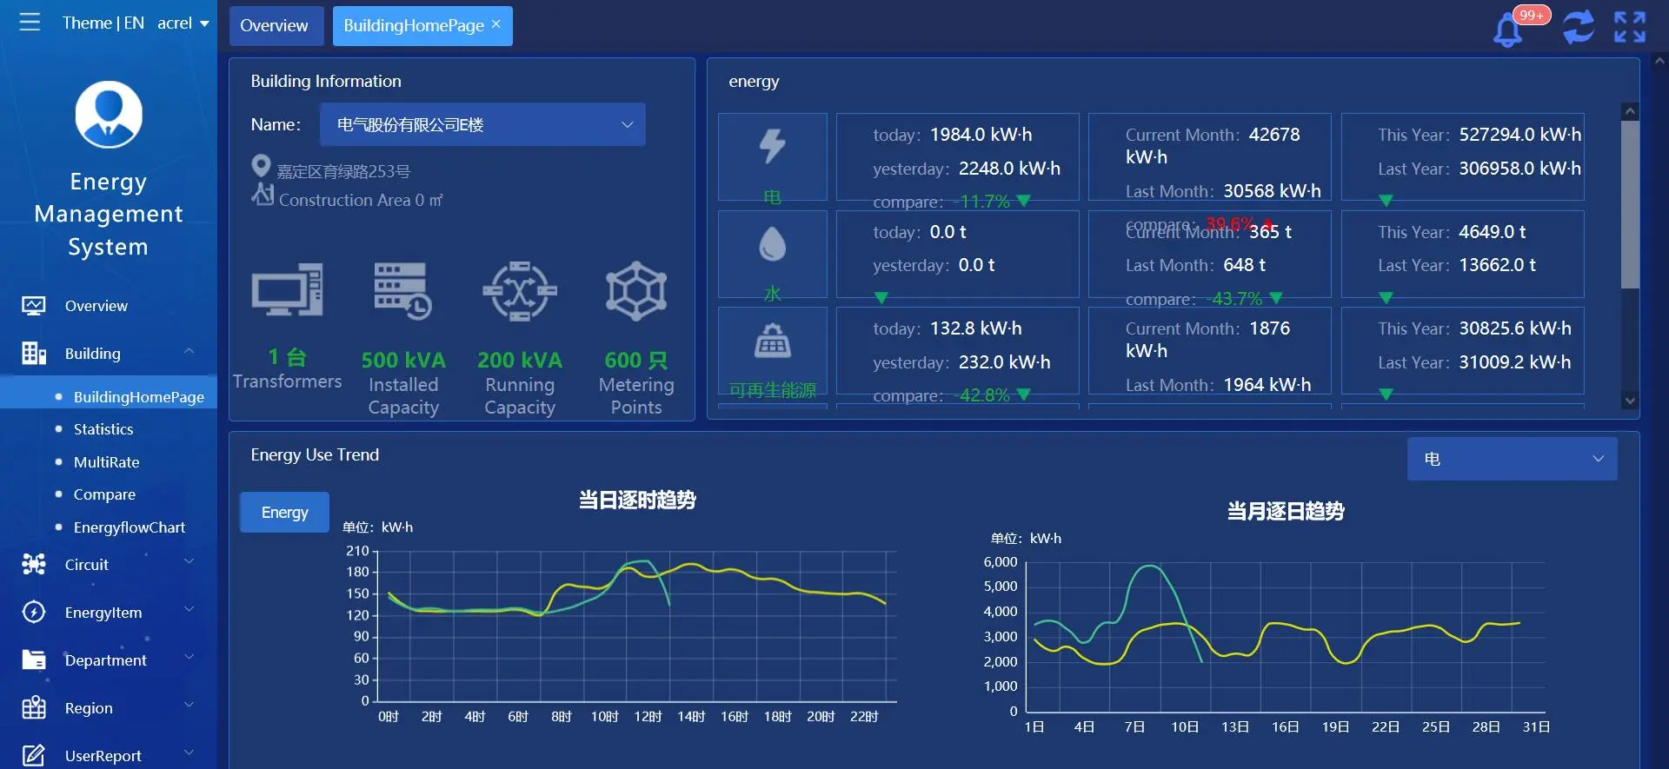Click the Building sidebar icon
This screenshot has height=769, width=1669.
coord(34,354)
